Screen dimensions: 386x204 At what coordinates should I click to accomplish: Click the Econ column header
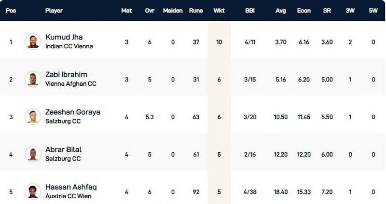(304, 11)
